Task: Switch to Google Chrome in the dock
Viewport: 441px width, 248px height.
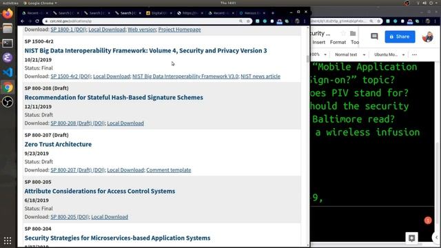Action: pyautogui.click(x=8, y=87)
